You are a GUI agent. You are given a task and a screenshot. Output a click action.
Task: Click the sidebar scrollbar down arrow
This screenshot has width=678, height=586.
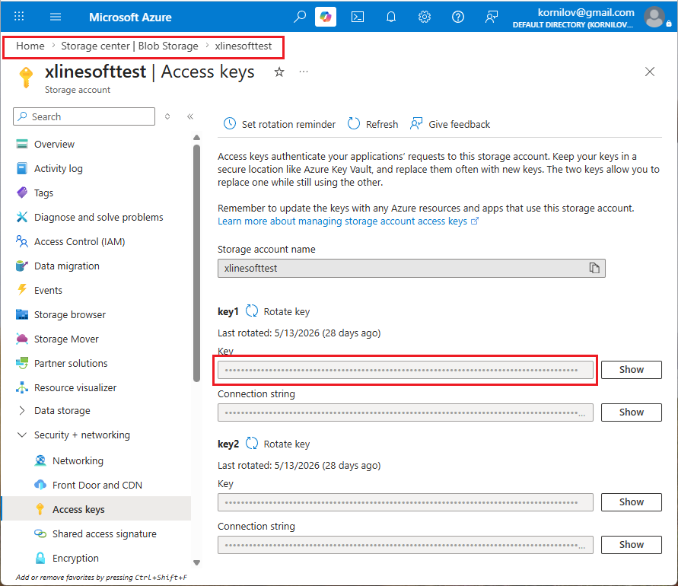tap(197, 562)
